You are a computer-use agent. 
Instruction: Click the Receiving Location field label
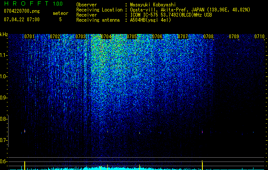point(99,10)
